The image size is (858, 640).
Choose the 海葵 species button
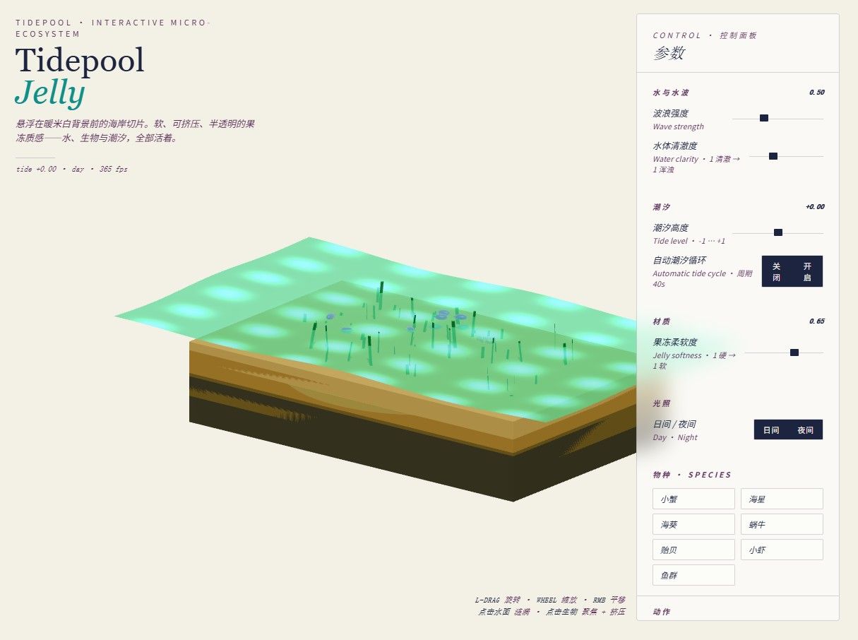(x=693, y=524)
